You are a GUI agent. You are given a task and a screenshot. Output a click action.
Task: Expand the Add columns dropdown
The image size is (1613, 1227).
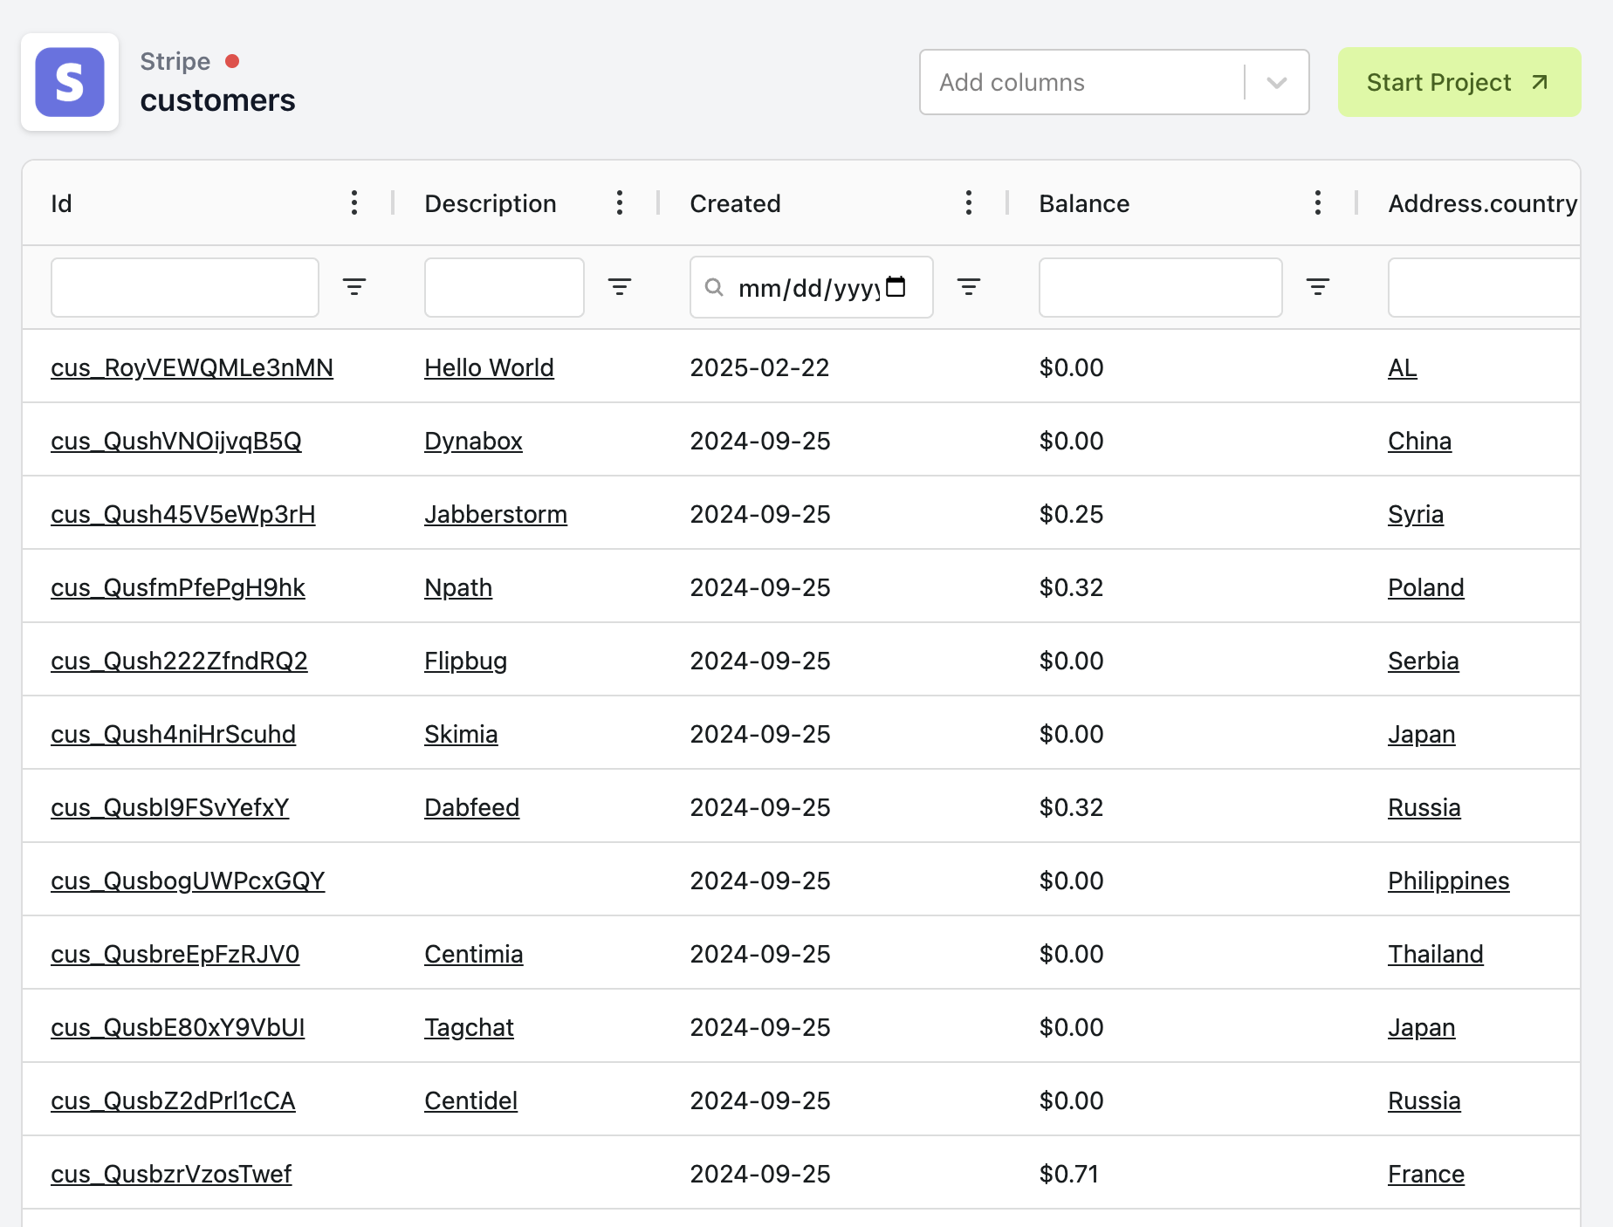coord(1276,82)
